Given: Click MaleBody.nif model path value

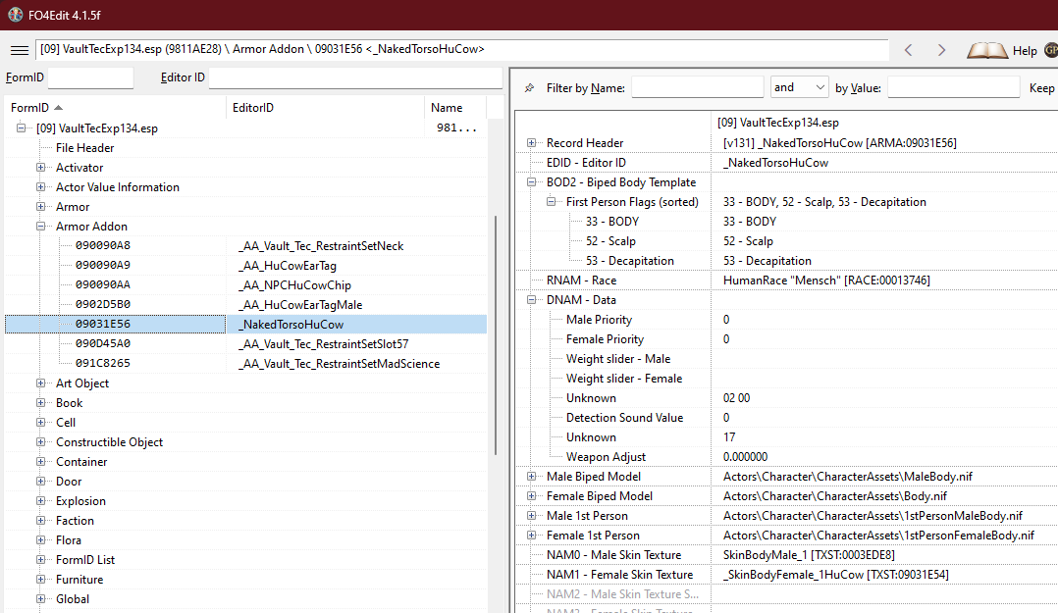Looking at the screenshot, I should (x=848, y=476).
